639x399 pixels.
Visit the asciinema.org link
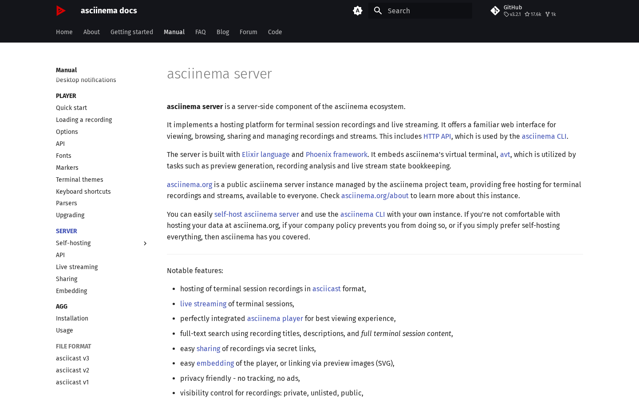[189, 184]
